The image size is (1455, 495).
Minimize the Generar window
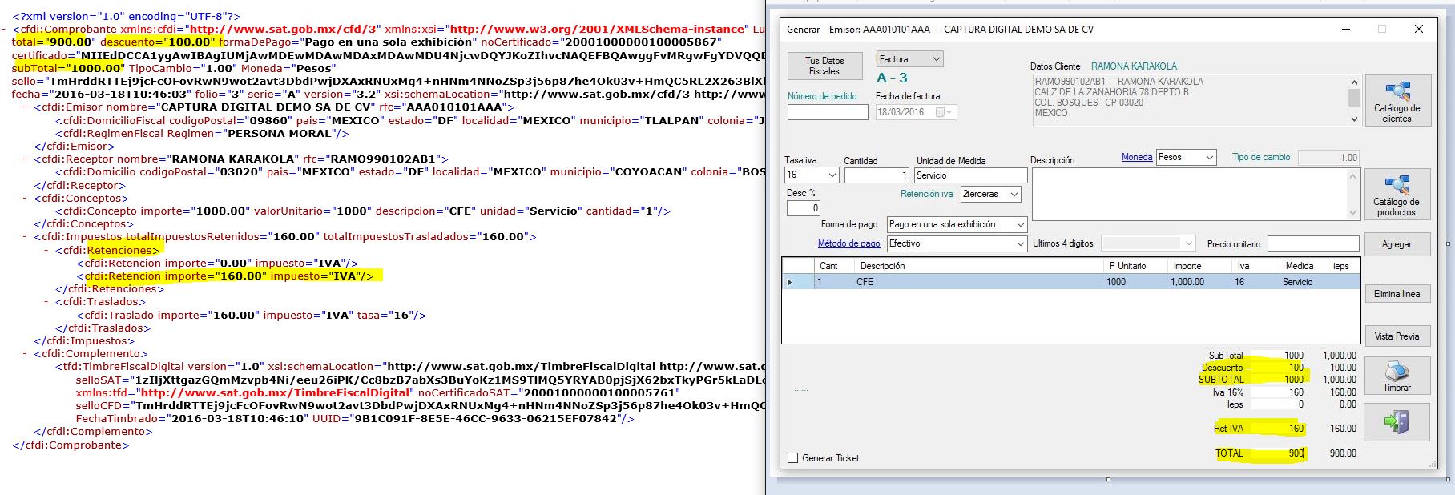(1345, 30)
